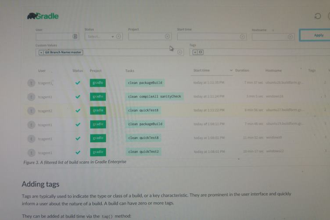Image resolution: width=330 pixels, height=220 pixels.
Task: Click the start time today at 1:11:22 PM
Action: pos(209,110)
